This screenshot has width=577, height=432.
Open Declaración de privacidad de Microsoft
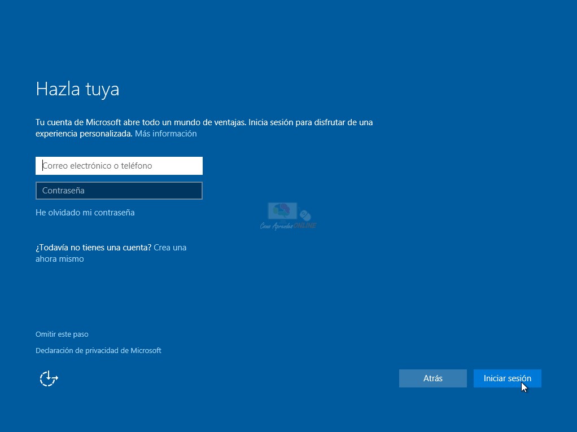pyautogui.click(x=98, y=350)
